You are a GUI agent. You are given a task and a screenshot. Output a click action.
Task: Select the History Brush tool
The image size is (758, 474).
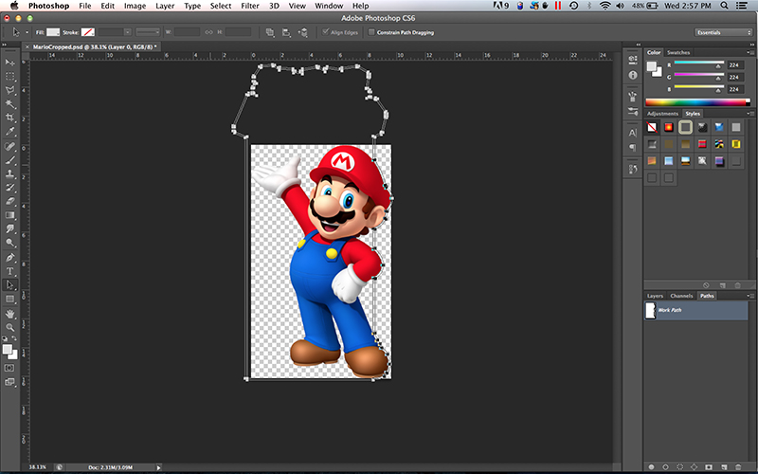[x=9, y=187]
